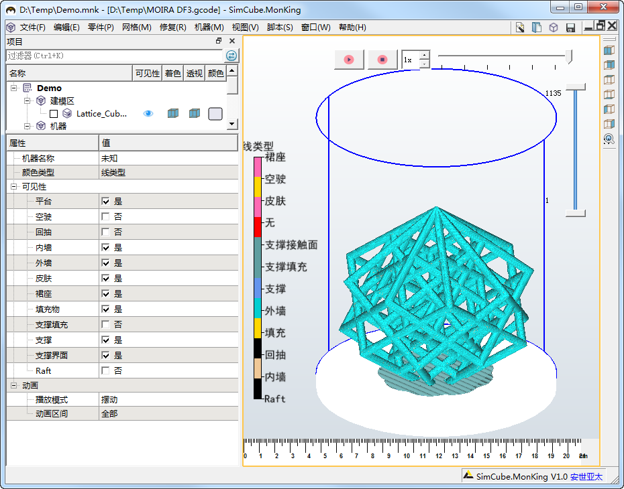Open the 零件(P) menu
The width and height of the screenshot is (624, 489).
click(101, 27)
